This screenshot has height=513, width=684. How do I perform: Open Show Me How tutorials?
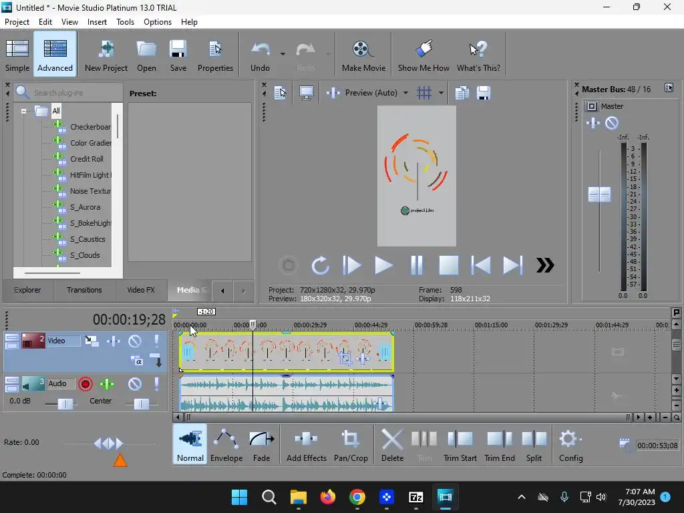pos(423,55)
